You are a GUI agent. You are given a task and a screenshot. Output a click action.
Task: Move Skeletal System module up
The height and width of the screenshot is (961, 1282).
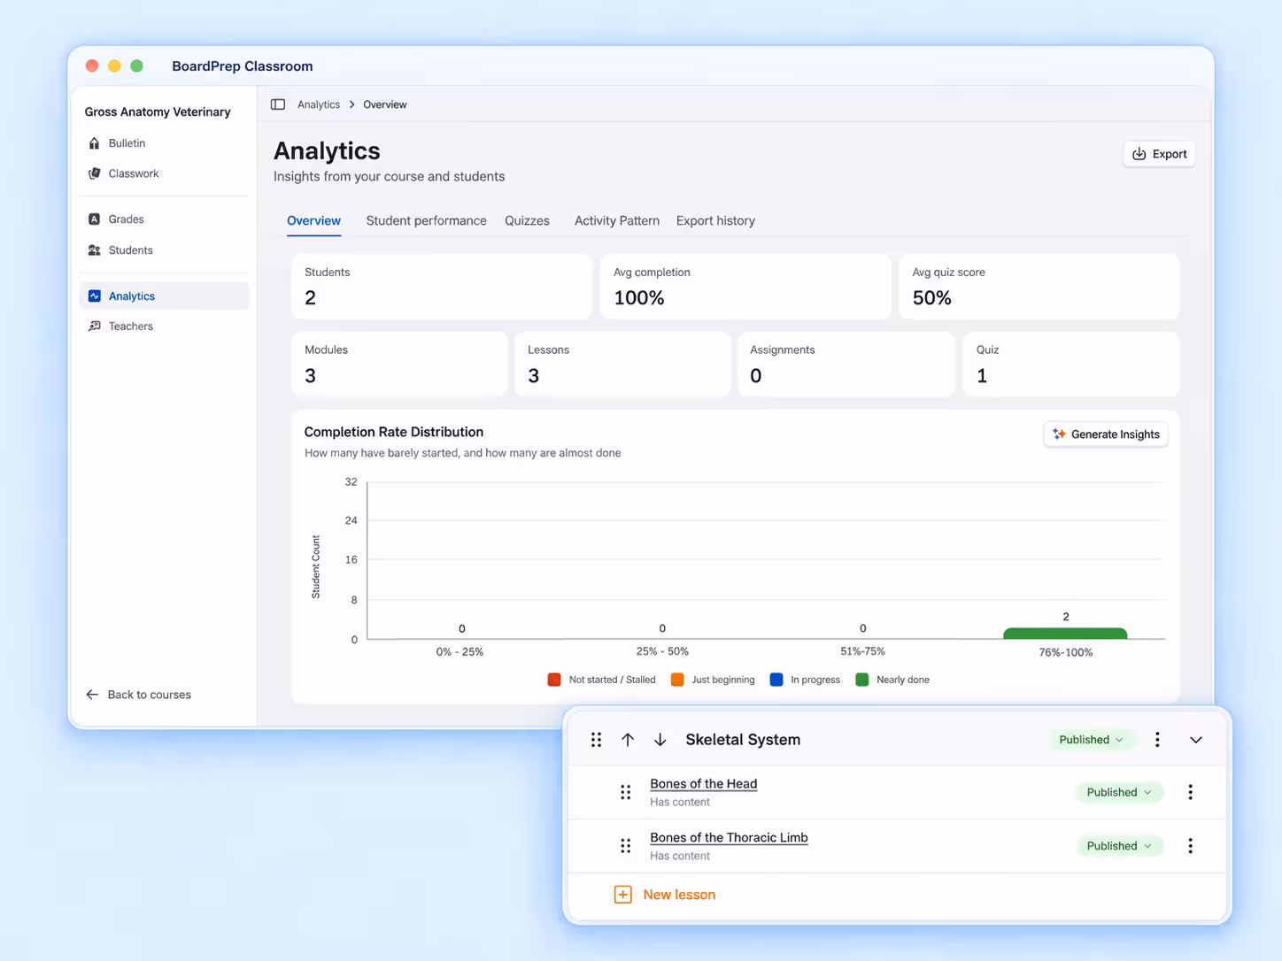[x=628, y=740]
